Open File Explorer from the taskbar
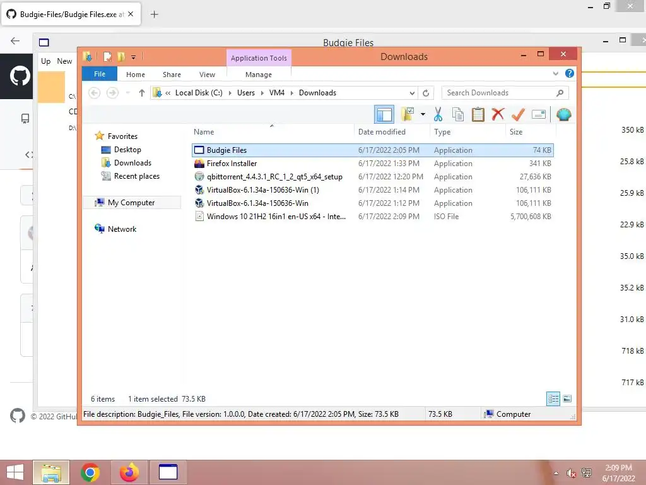Screen dimensions: 646x485 (x=51, y=472)
